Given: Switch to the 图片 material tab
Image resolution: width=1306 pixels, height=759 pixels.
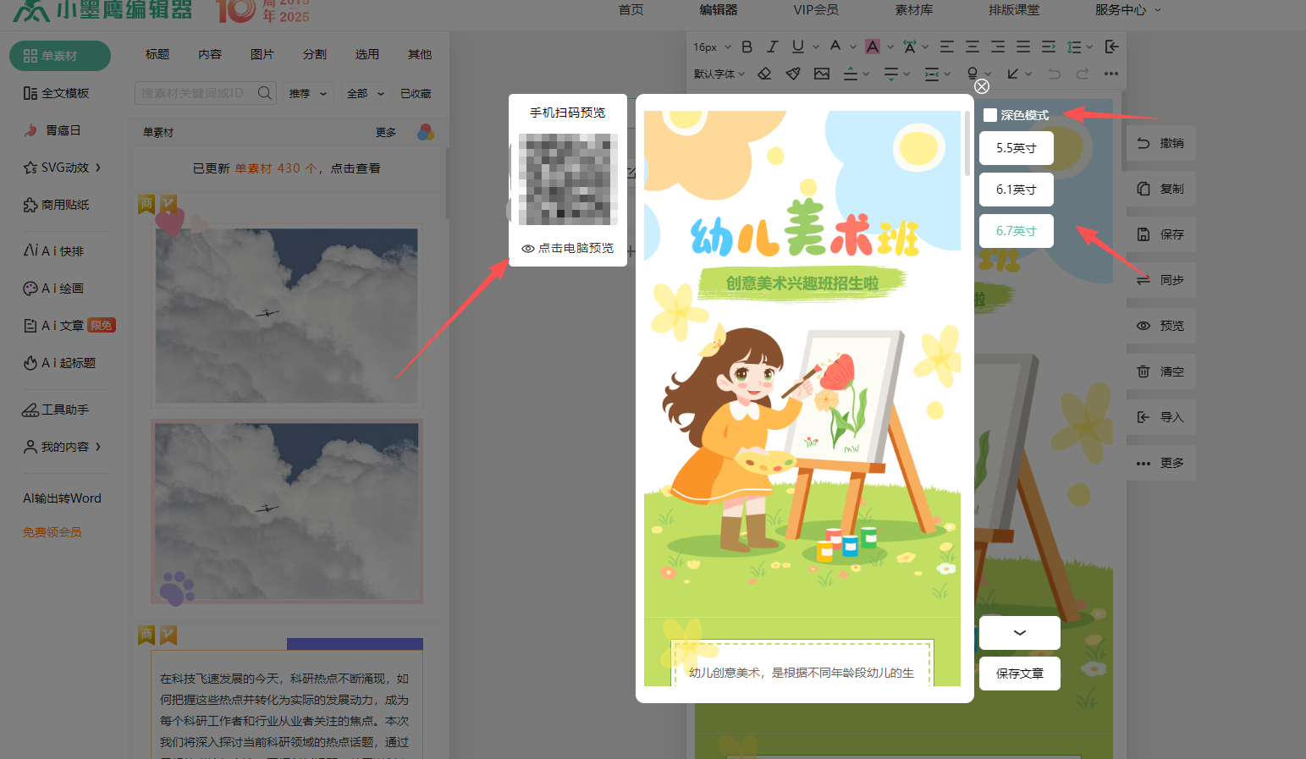Looking at the screenshot, I should [x=262, y=54].
